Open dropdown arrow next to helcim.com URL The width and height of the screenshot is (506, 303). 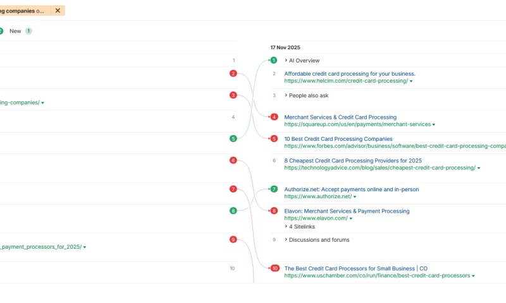[x=411, y=81]
